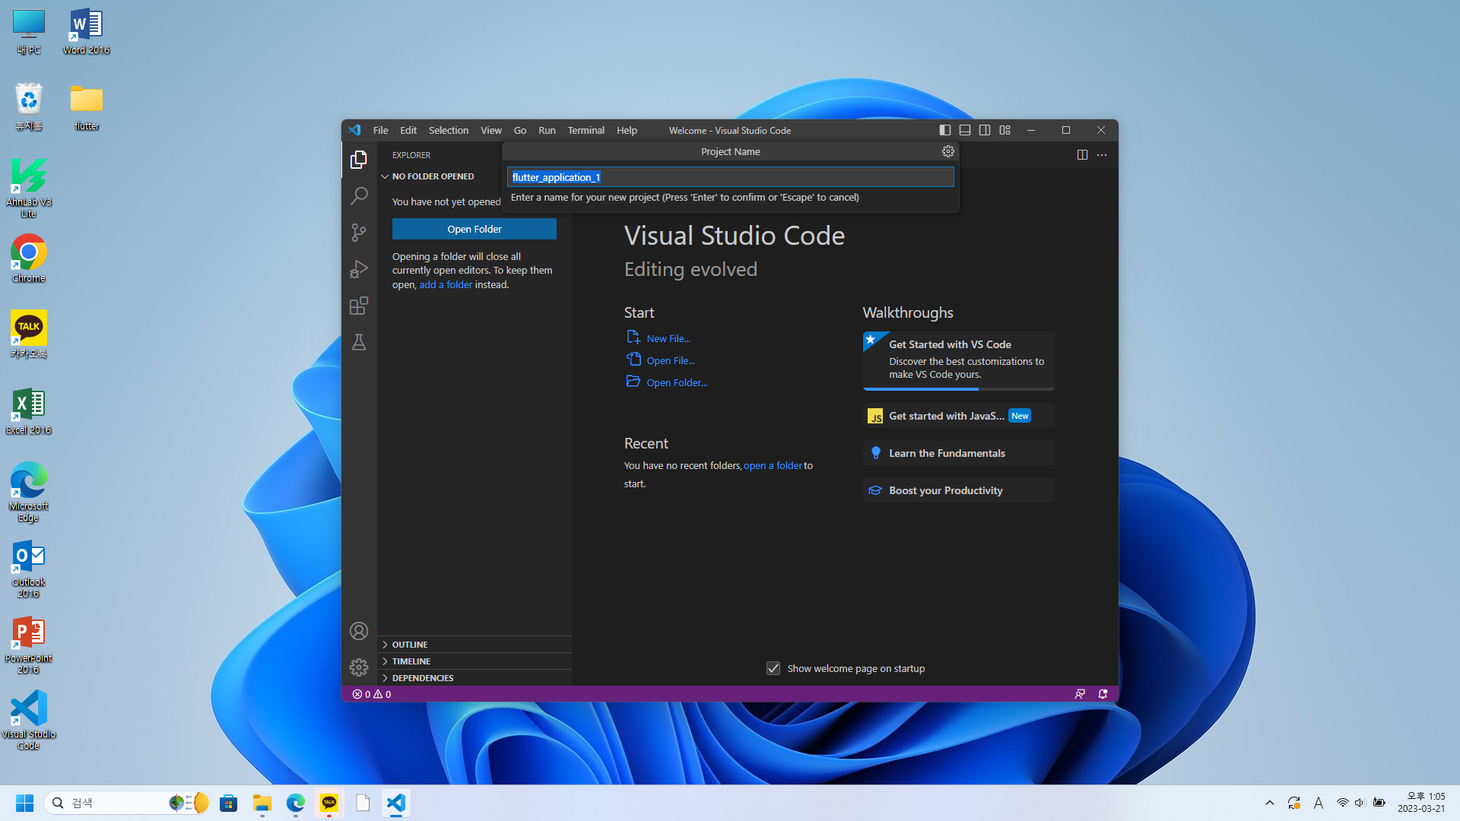Image resolution: width=1460 pixels, height=821 pixels.
Task: Open the KakaoTalk desktop shortcut
Action: pyautogui.click(x=29, y=334)
